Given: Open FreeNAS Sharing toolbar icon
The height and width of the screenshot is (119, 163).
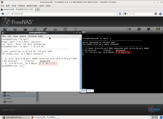Looking at the screenshot, I should click(35, 29).
